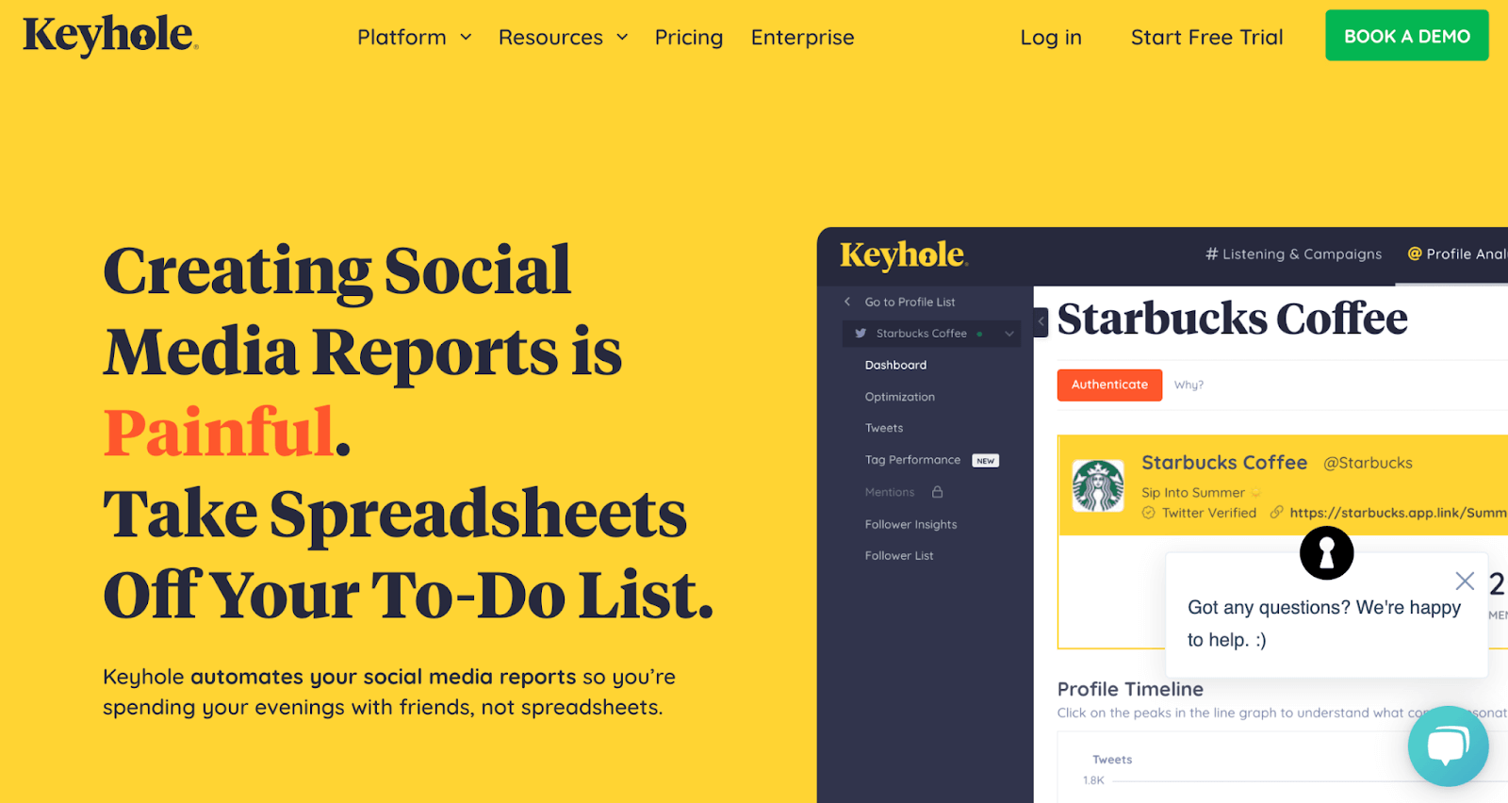
Task: Go to the Pricing page
Action: [689, 38]
